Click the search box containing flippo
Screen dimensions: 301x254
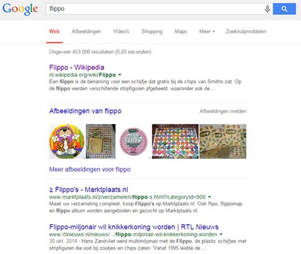tap(154, 9)
